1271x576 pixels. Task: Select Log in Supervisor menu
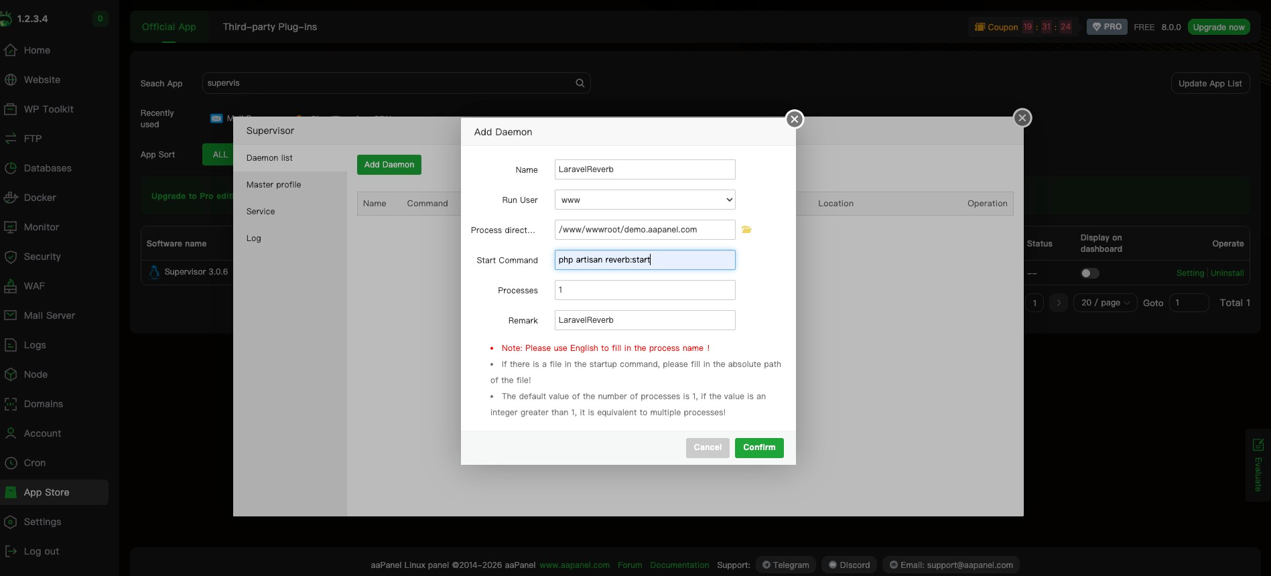[290, 238]
